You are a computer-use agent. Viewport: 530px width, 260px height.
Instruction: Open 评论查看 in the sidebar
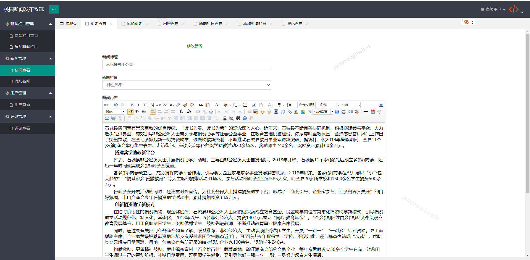point(27,128)
